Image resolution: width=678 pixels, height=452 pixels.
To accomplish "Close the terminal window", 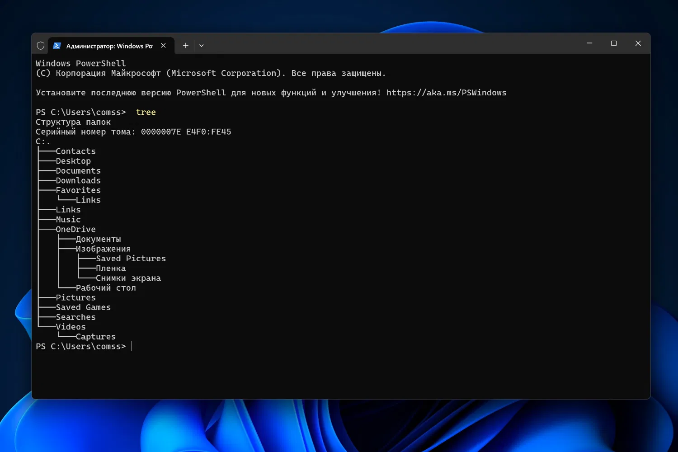I will tap(638, 43).
